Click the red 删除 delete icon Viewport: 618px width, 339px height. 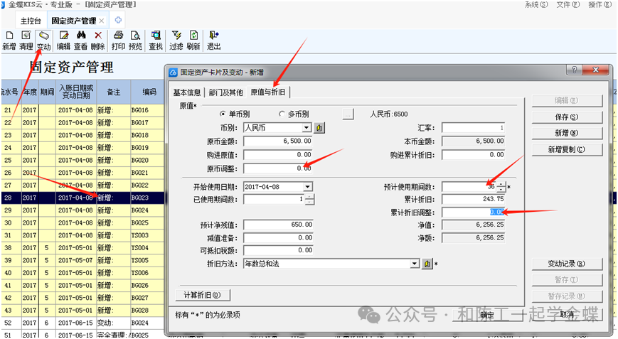[x=98, y=36]
